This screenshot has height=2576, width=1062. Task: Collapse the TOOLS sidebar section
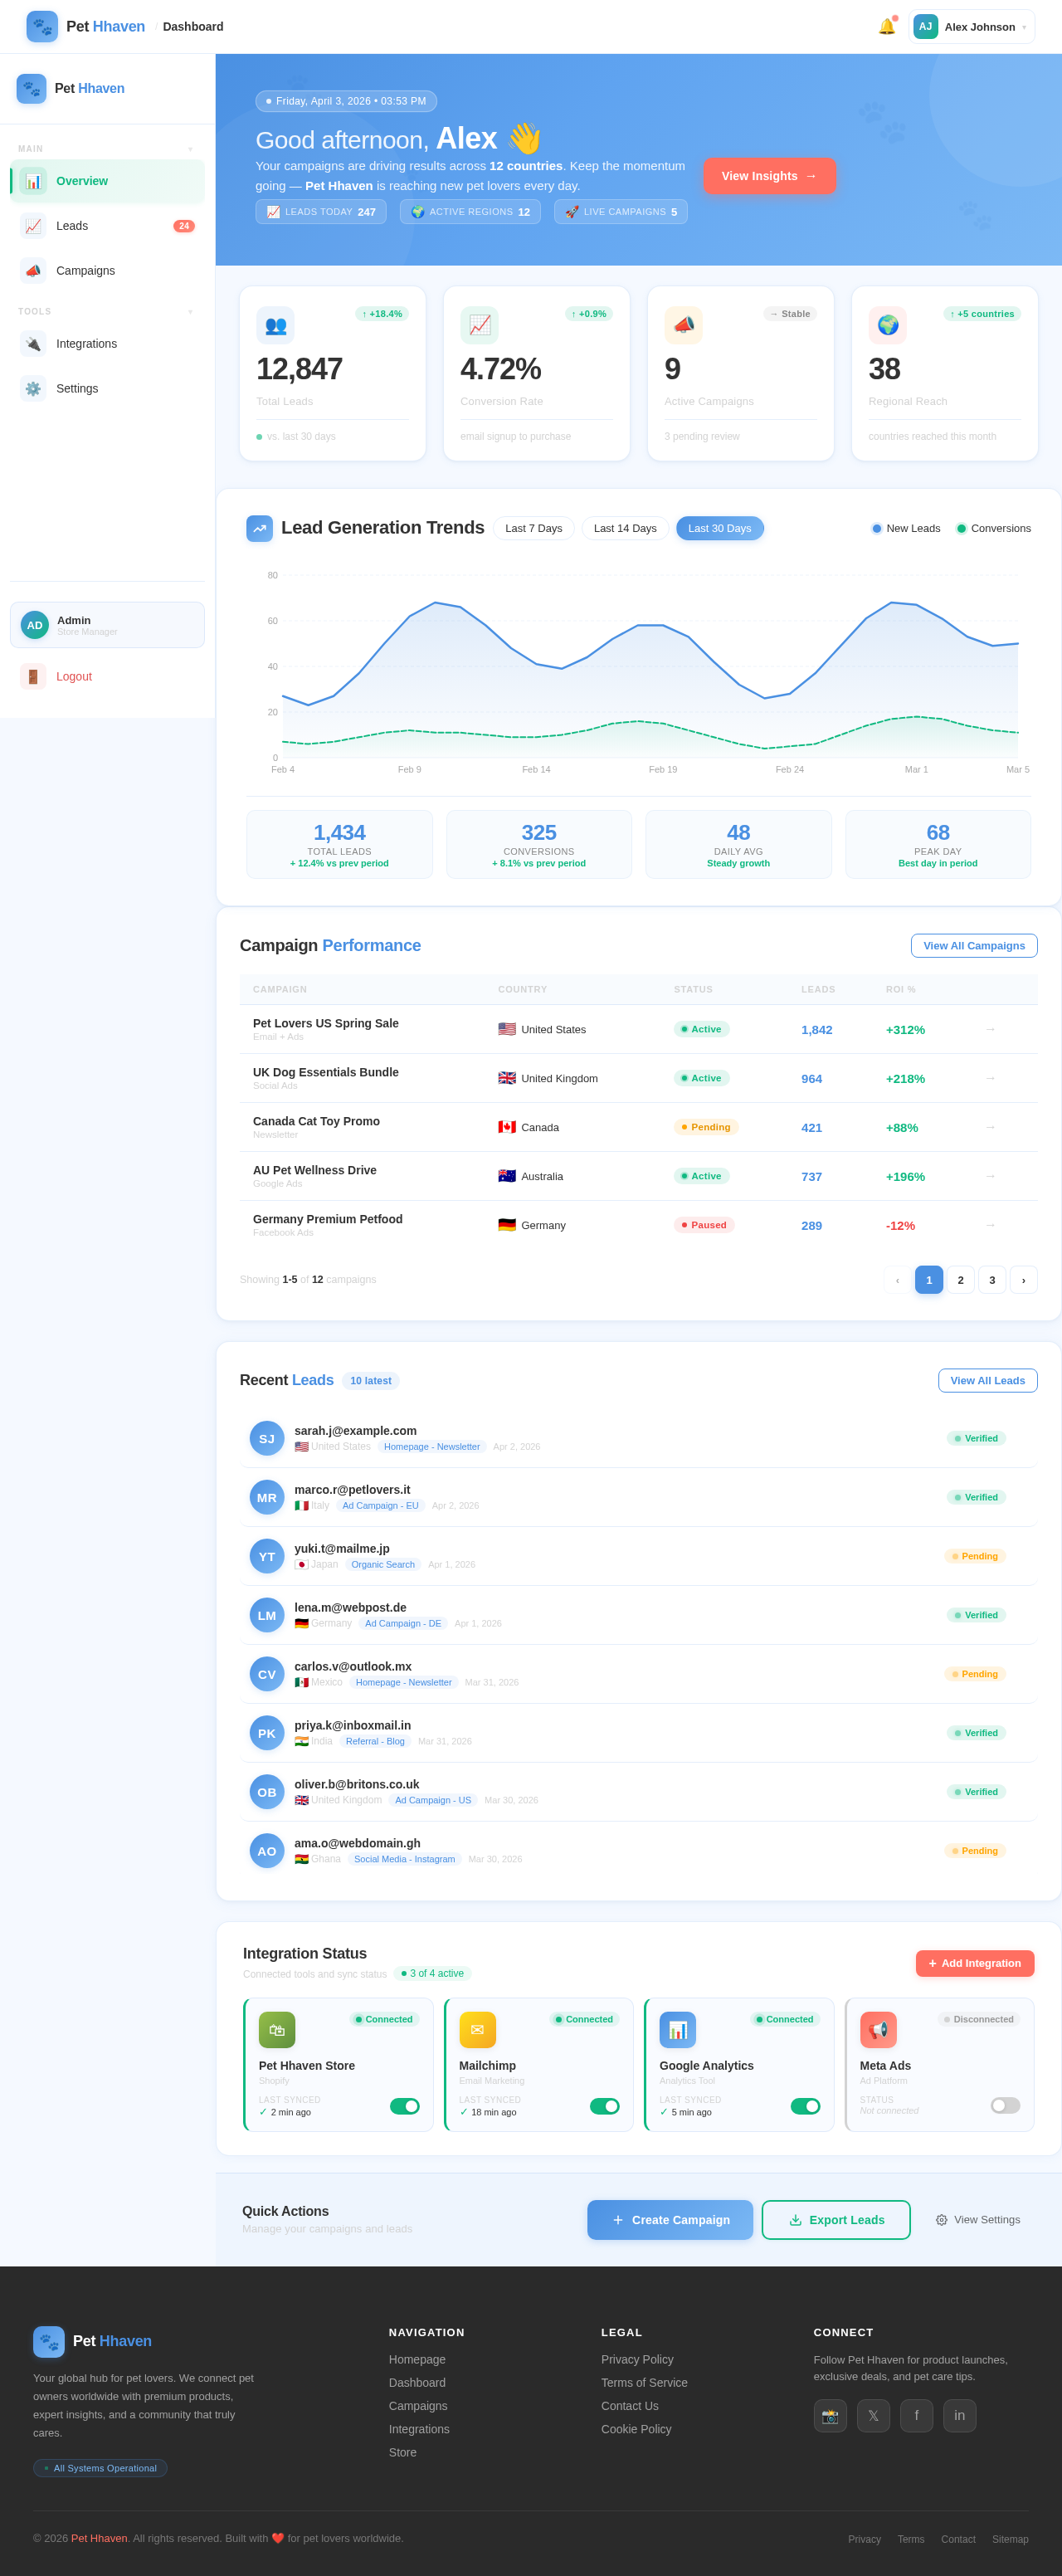[x=190, y=312]
